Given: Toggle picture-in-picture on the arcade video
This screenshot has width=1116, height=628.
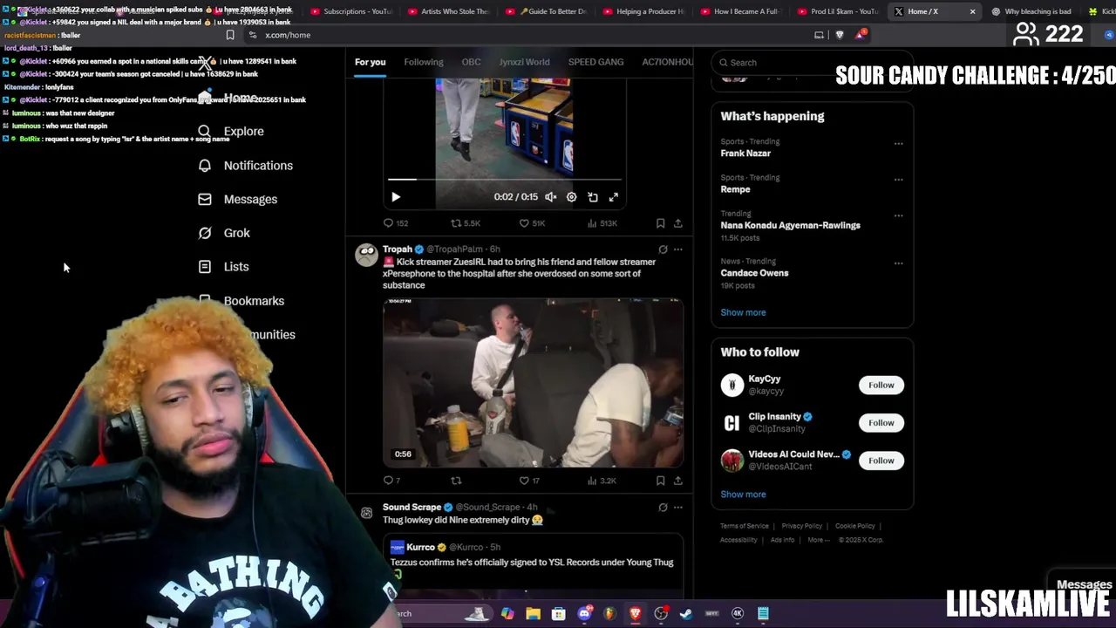Looking at the screenshot, I should [593, 197].
